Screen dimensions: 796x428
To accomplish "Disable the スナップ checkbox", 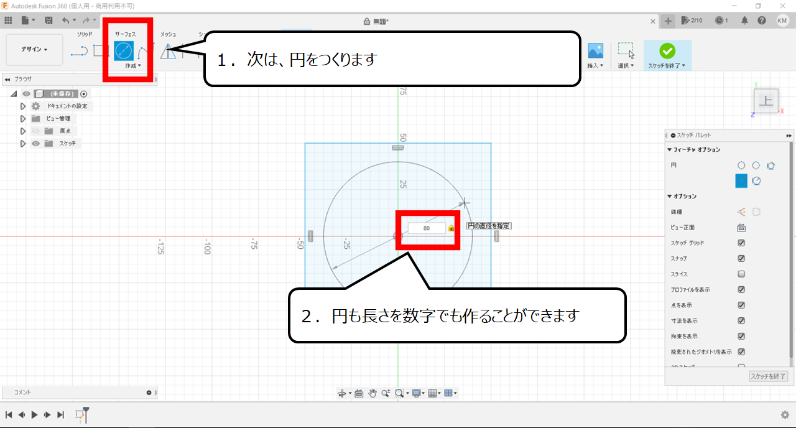I will pos(741,259).
